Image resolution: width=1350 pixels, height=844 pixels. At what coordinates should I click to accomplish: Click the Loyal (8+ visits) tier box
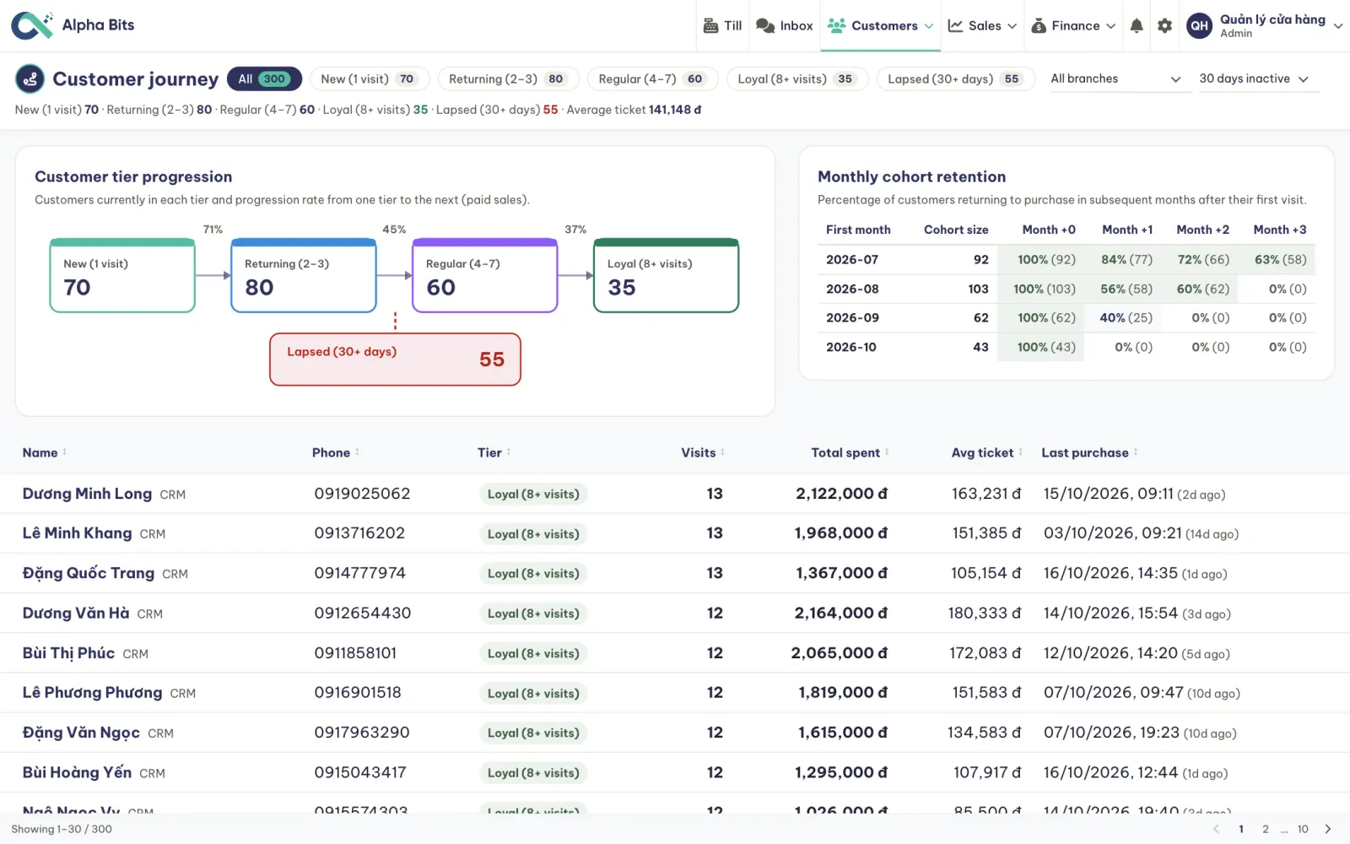[x=667, y=275]
